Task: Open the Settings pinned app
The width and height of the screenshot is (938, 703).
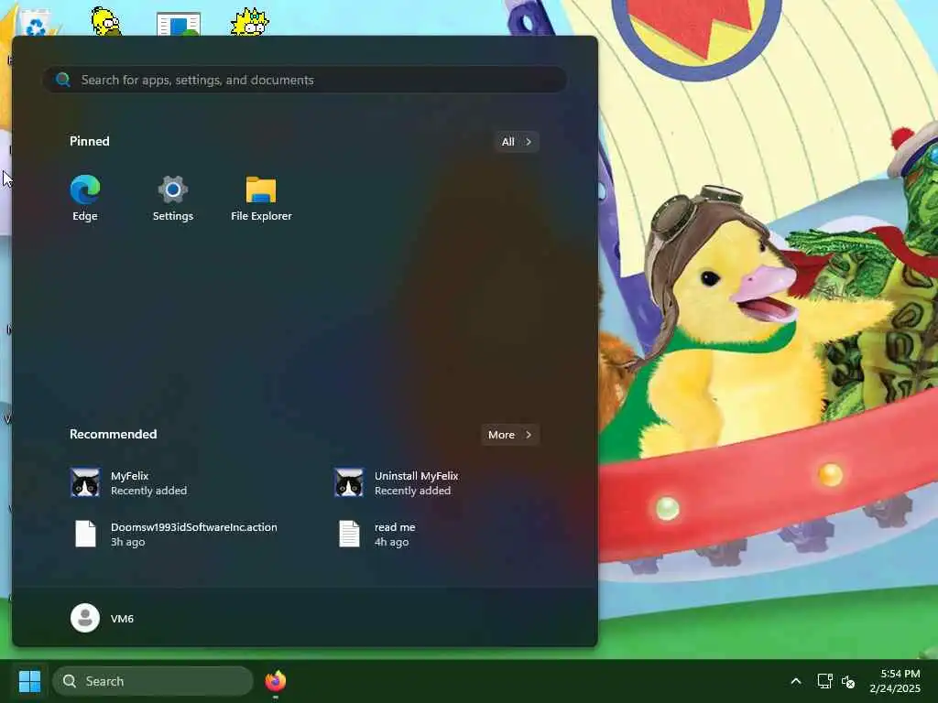Action: [x=173, y=199]
